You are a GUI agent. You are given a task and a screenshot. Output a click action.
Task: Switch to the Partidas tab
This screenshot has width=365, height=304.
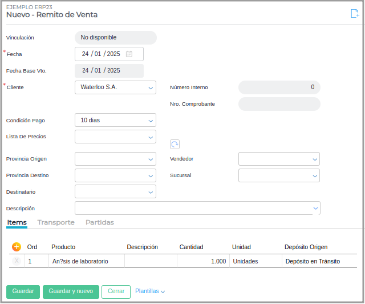100,222
